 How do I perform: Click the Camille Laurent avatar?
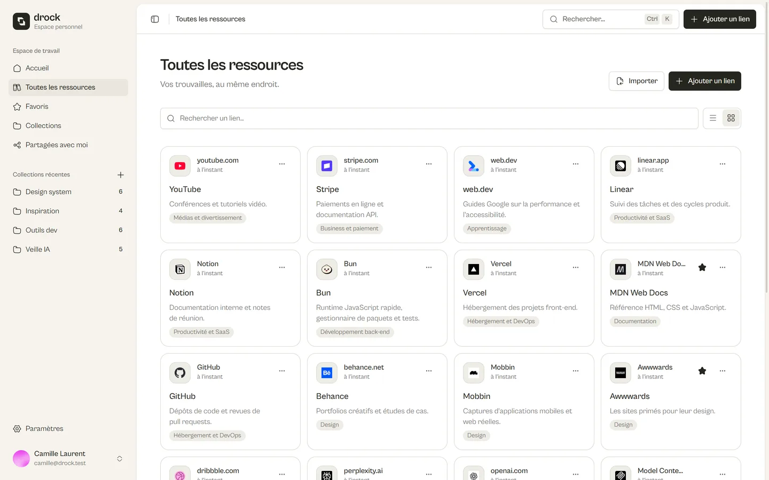click(x=21, y=459)
